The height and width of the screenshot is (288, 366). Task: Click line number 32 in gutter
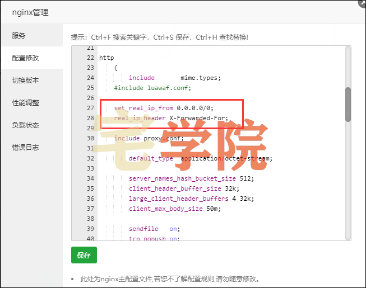pyautogui.click(x=90, y=158)
